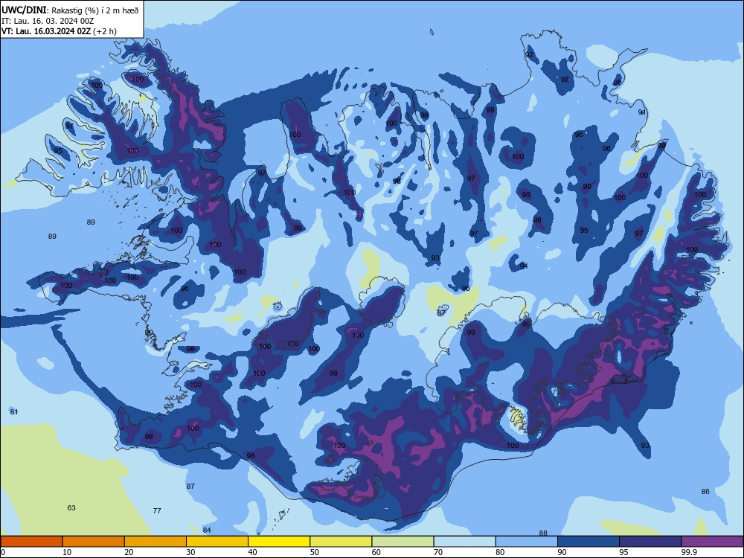Click the humidity value '81' on the map

pyautogui.click(x=13, y=412)
